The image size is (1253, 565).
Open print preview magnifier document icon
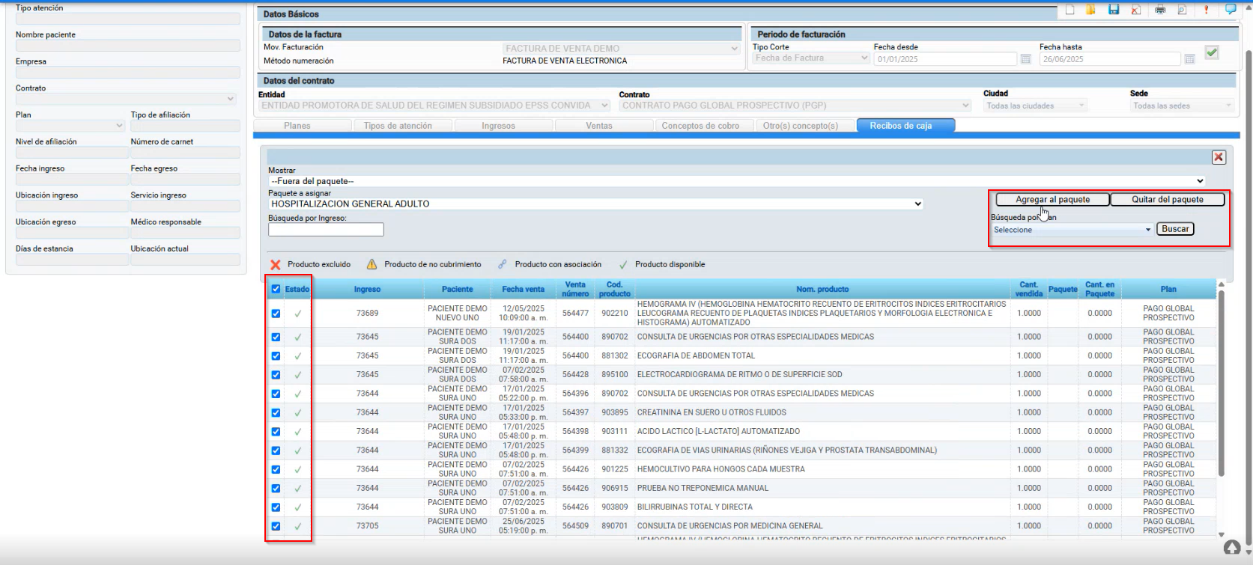1183,10
